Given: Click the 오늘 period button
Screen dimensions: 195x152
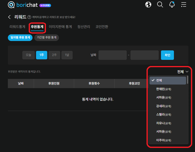Looking at the screenshot, I should 28,55.
